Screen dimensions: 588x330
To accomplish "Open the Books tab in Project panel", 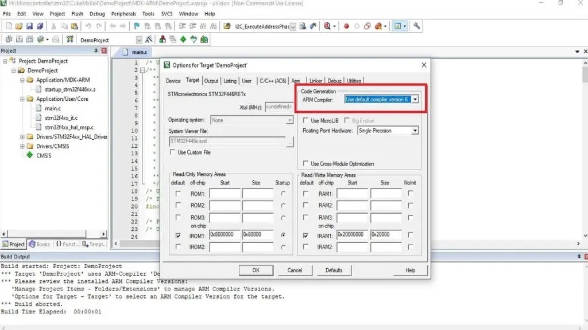I will 40,244.
